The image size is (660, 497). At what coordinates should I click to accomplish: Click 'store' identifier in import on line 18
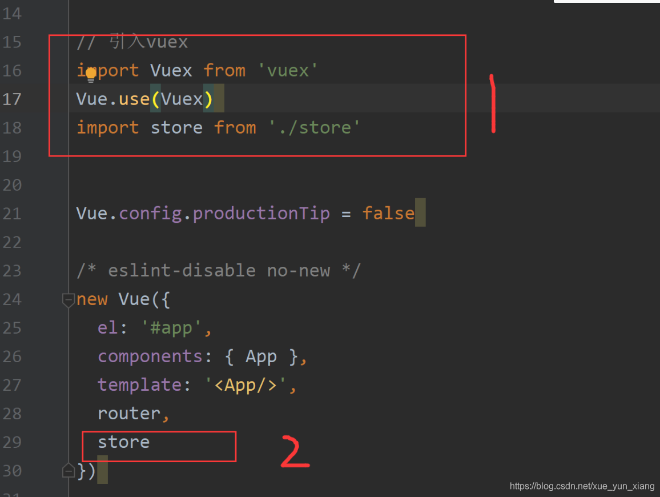pos(177,127)
